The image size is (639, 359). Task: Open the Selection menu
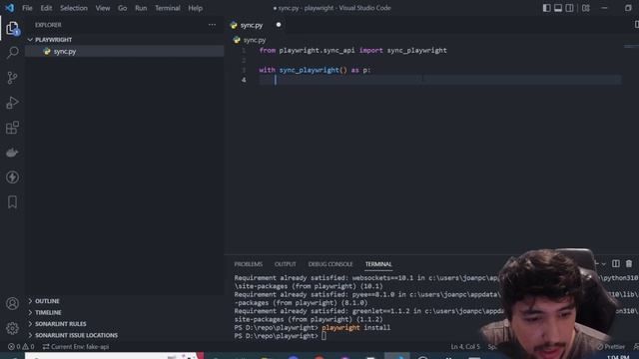coord(74,8)
